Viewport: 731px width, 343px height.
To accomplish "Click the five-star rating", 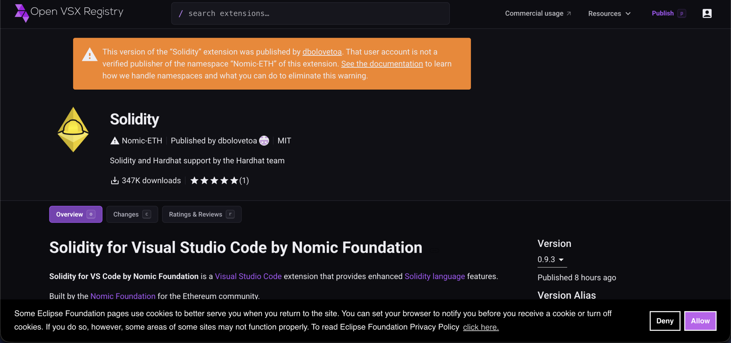I will [x=214, y=180].
